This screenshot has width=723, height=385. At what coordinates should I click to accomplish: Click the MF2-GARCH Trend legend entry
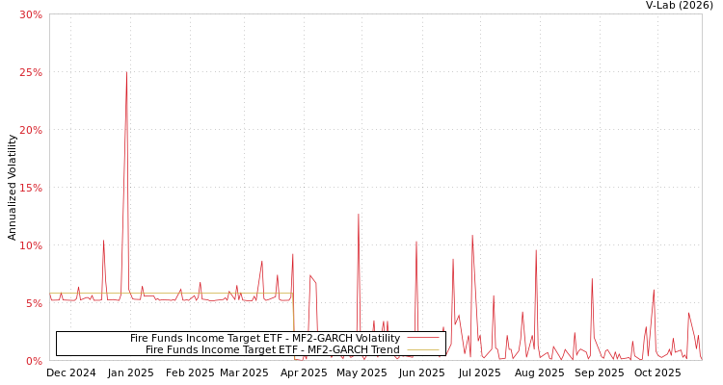273,350
